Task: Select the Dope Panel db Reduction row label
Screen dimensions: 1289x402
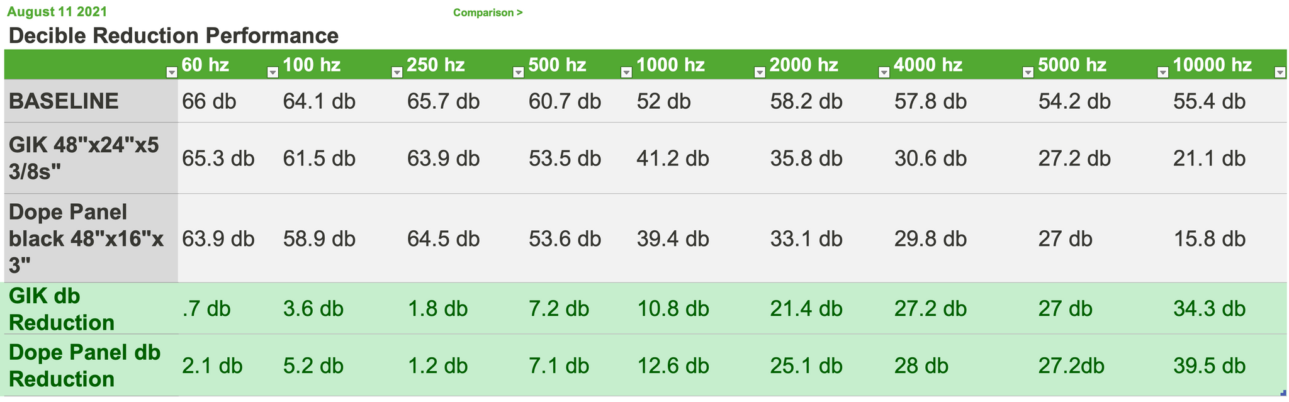Action: pyautogui.click(x=91, y=366)
